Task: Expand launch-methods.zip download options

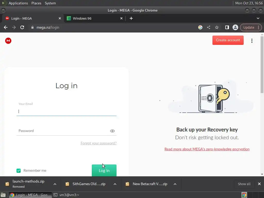Action: click(x=55, y=184)
